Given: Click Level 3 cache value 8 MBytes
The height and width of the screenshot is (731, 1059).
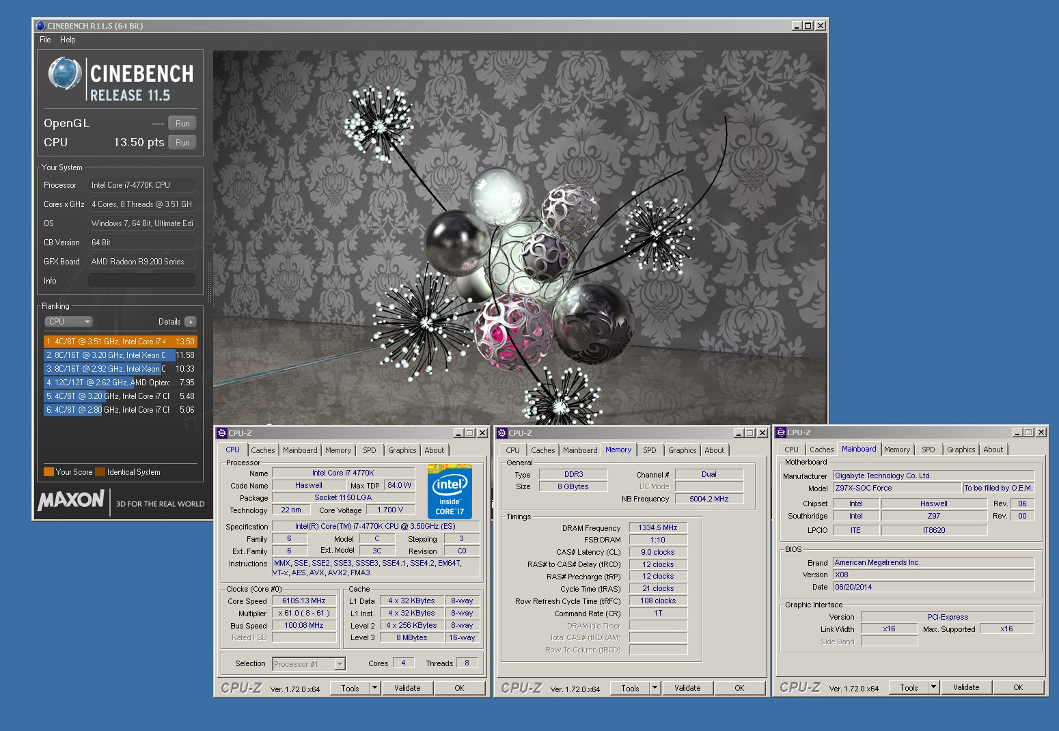Looking at the screenshot, I should point(412,638).
